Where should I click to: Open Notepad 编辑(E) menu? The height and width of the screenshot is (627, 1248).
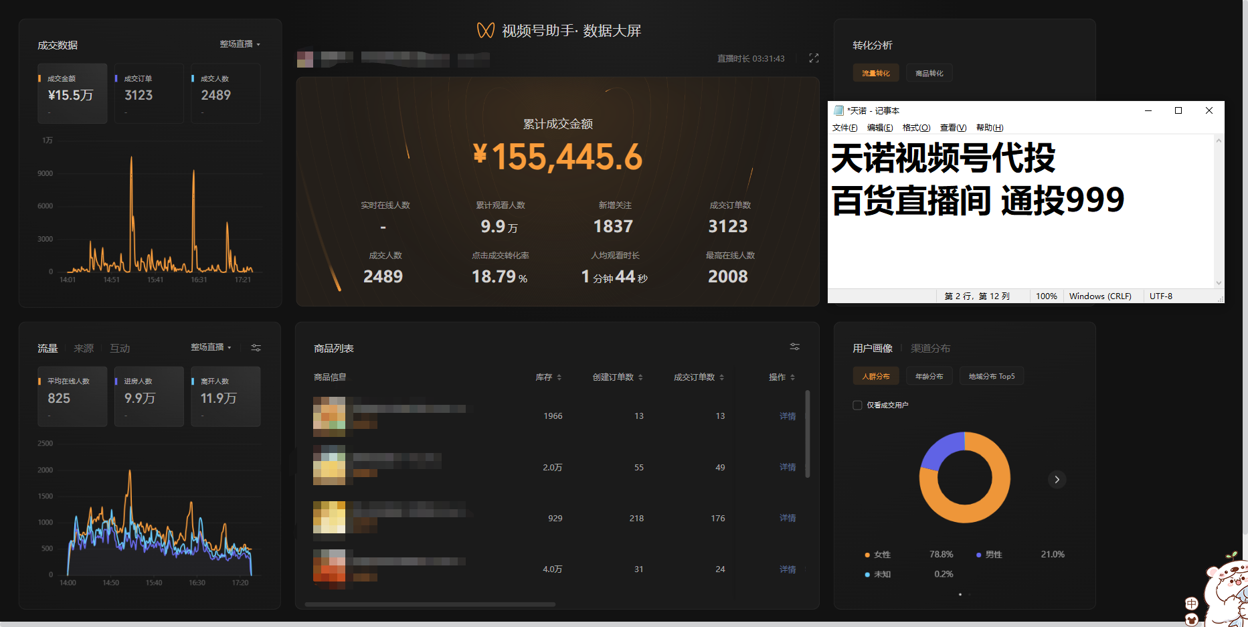tap(880, 128)
